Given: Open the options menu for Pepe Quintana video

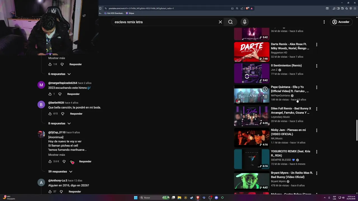Looking at the screenshot, I should [317, 87].
